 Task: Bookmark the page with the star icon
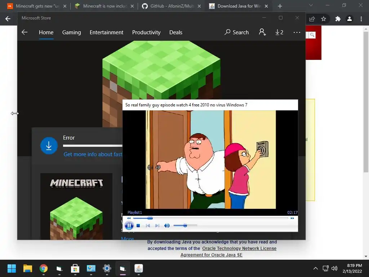point(324,19)
